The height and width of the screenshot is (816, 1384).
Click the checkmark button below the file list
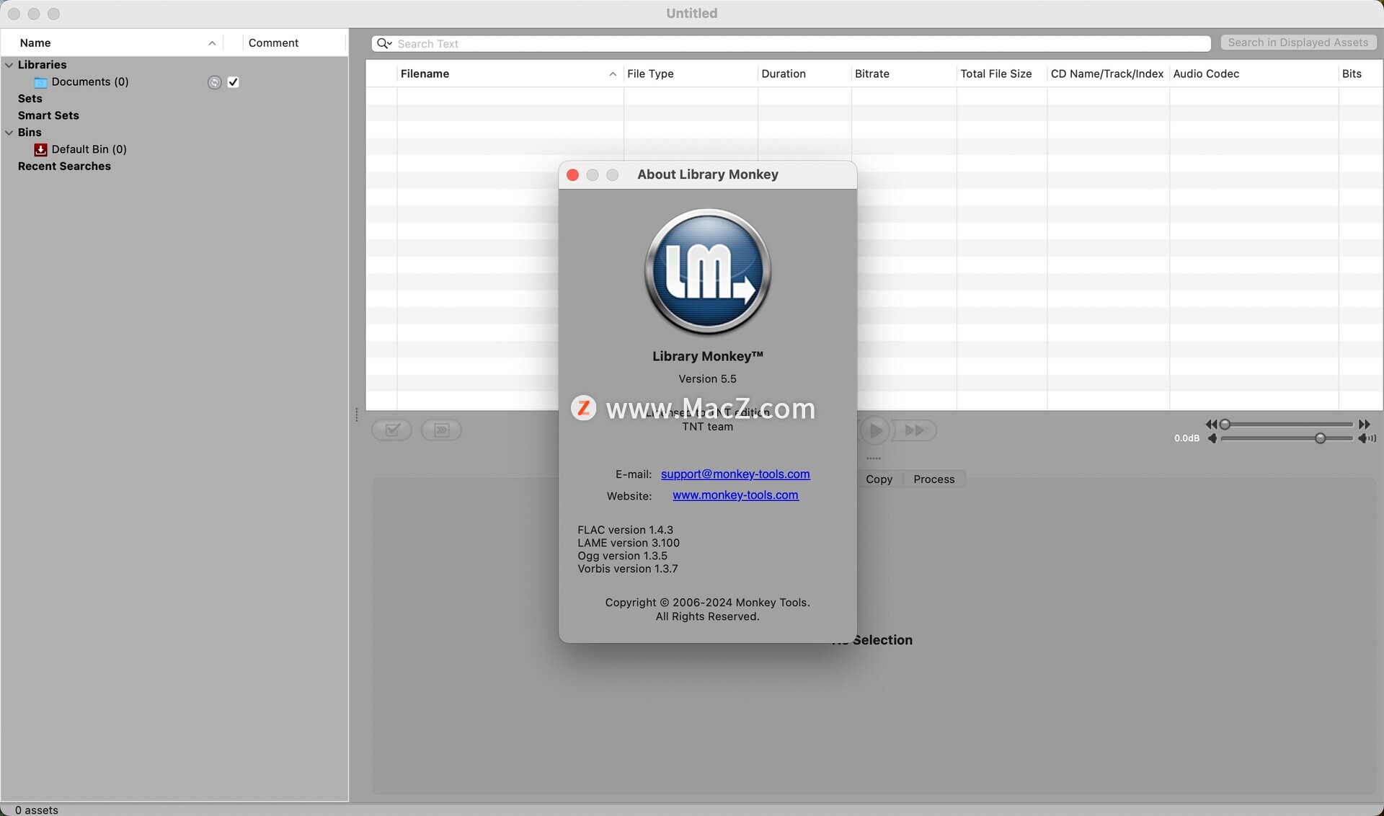pyautogui.click(x=391, y=430)
